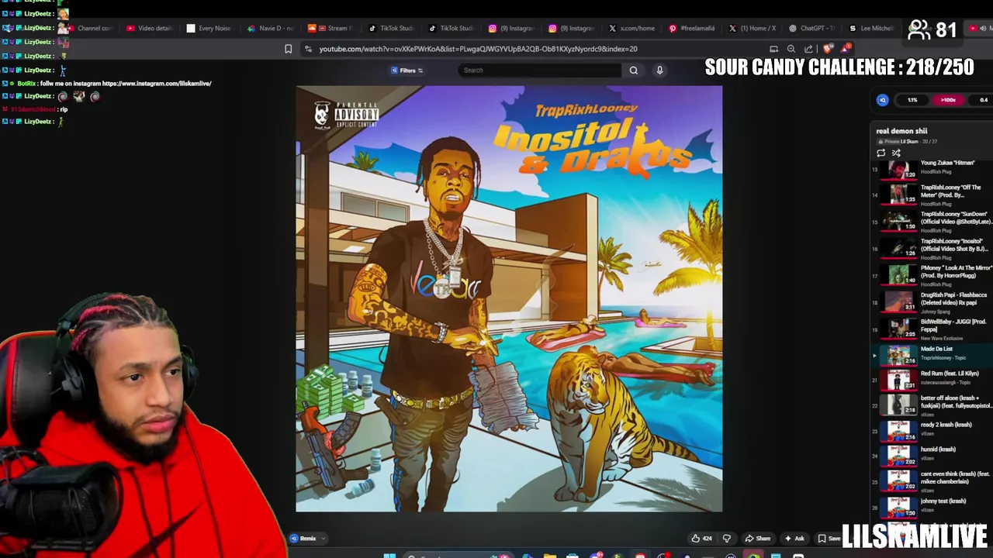Click the zoom magnifier icon in address bar
The height and width of the screenshot is (558, 993).
(x=791, y=49)
